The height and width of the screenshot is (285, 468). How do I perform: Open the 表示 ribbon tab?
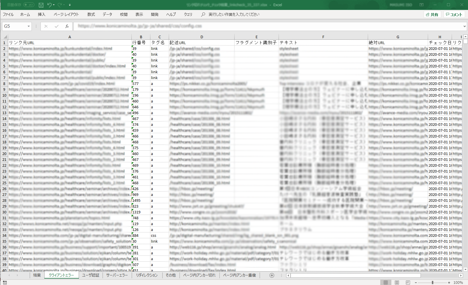(x=139, y=14)
